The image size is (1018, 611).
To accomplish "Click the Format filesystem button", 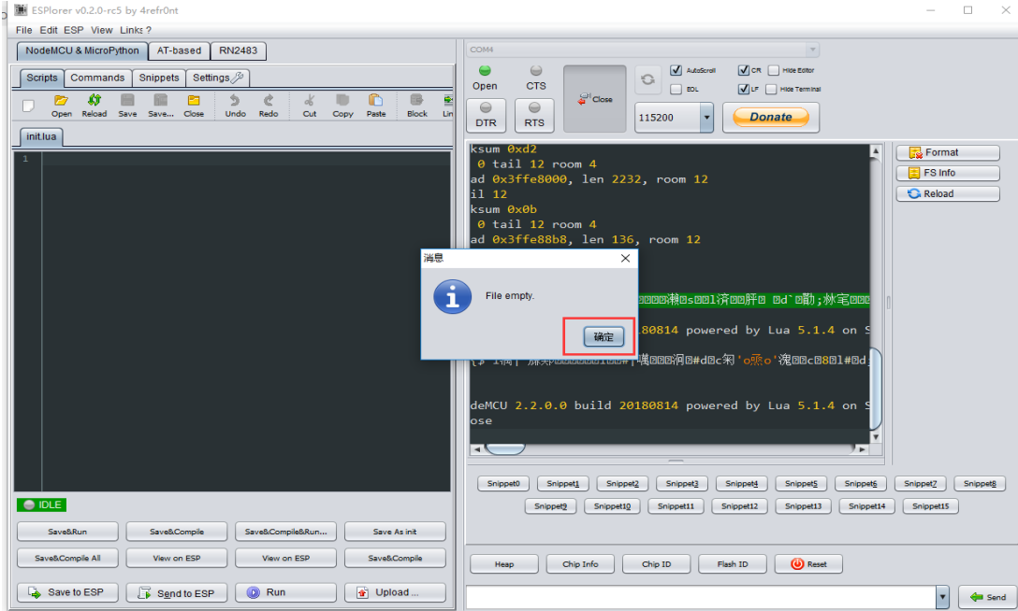I will tap(948, 152).
